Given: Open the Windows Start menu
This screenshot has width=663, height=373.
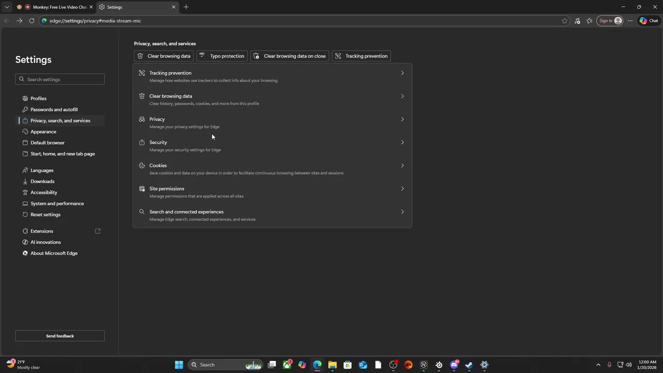Looking at the screenshot, I should (179, 365).
